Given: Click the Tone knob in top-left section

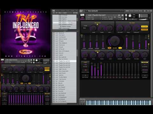Looking at the screenshot, I should pos(102,28).
